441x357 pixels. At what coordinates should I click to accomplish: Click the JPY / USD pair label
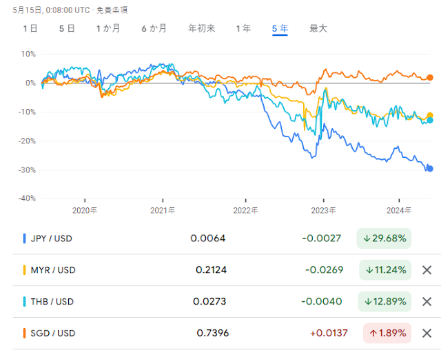52,238
